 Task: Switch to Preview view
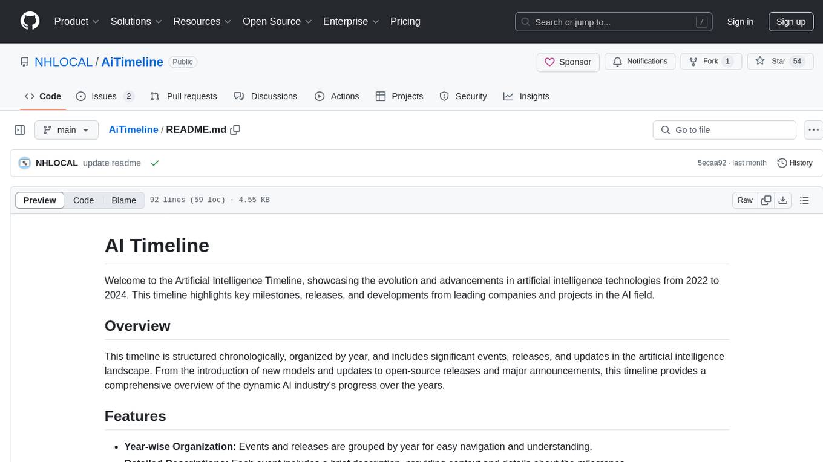(x=40, y=200)
